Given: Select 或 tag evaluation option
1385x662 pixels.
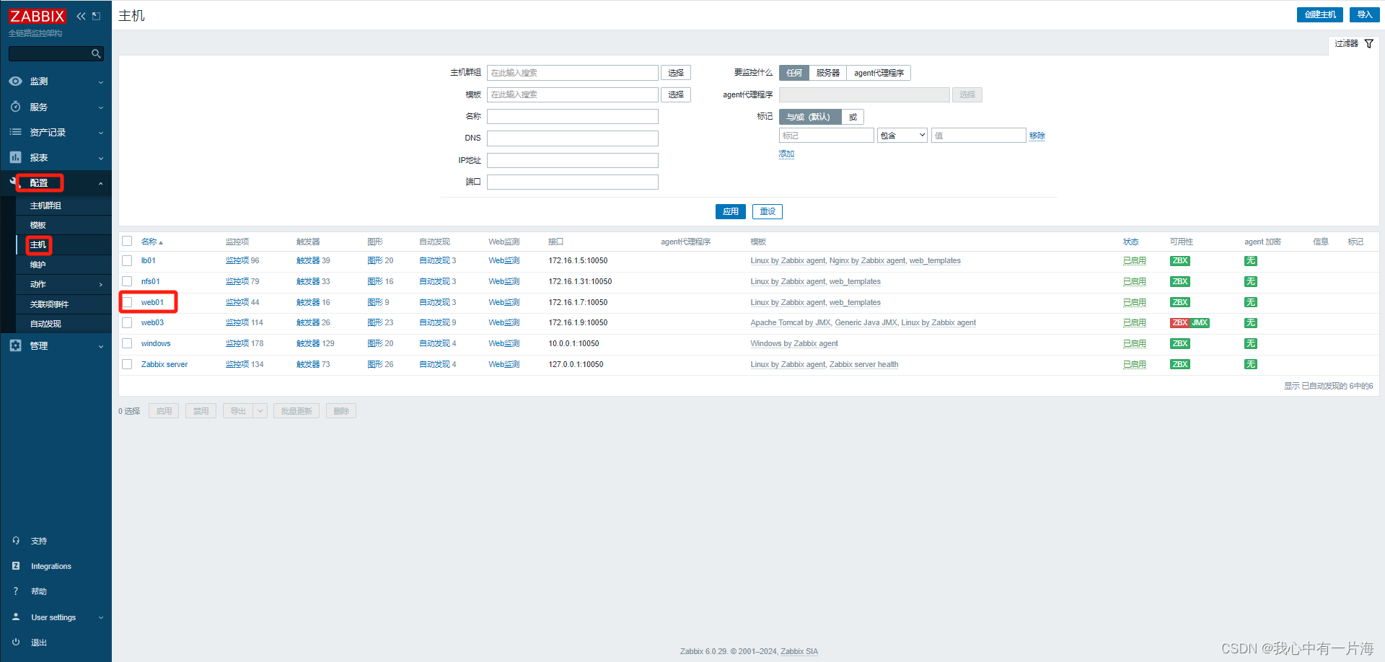Looking at the screenshot, I should (x=853, y=117).
